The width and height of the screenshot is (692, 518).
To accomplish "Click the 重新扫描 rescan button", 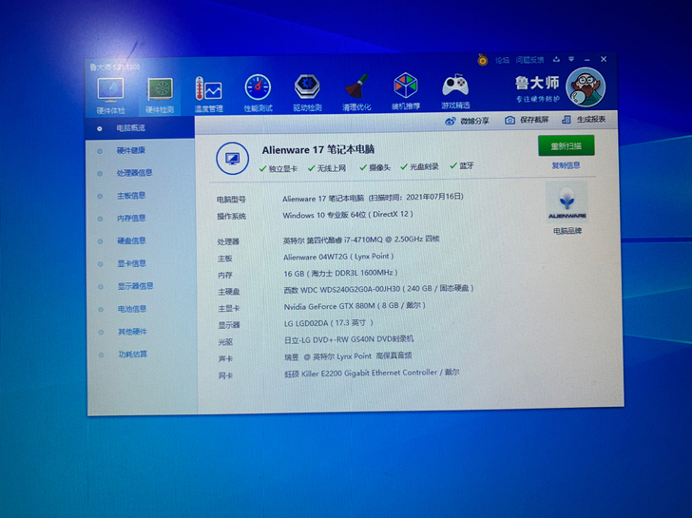I will coord(566,146).
